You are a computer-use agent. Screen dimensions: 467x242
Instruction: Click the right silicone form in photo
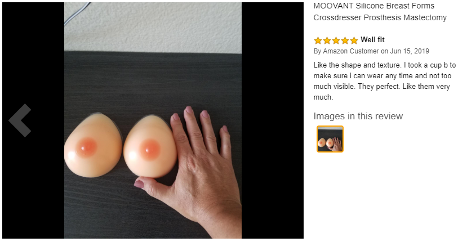point(150,146)
